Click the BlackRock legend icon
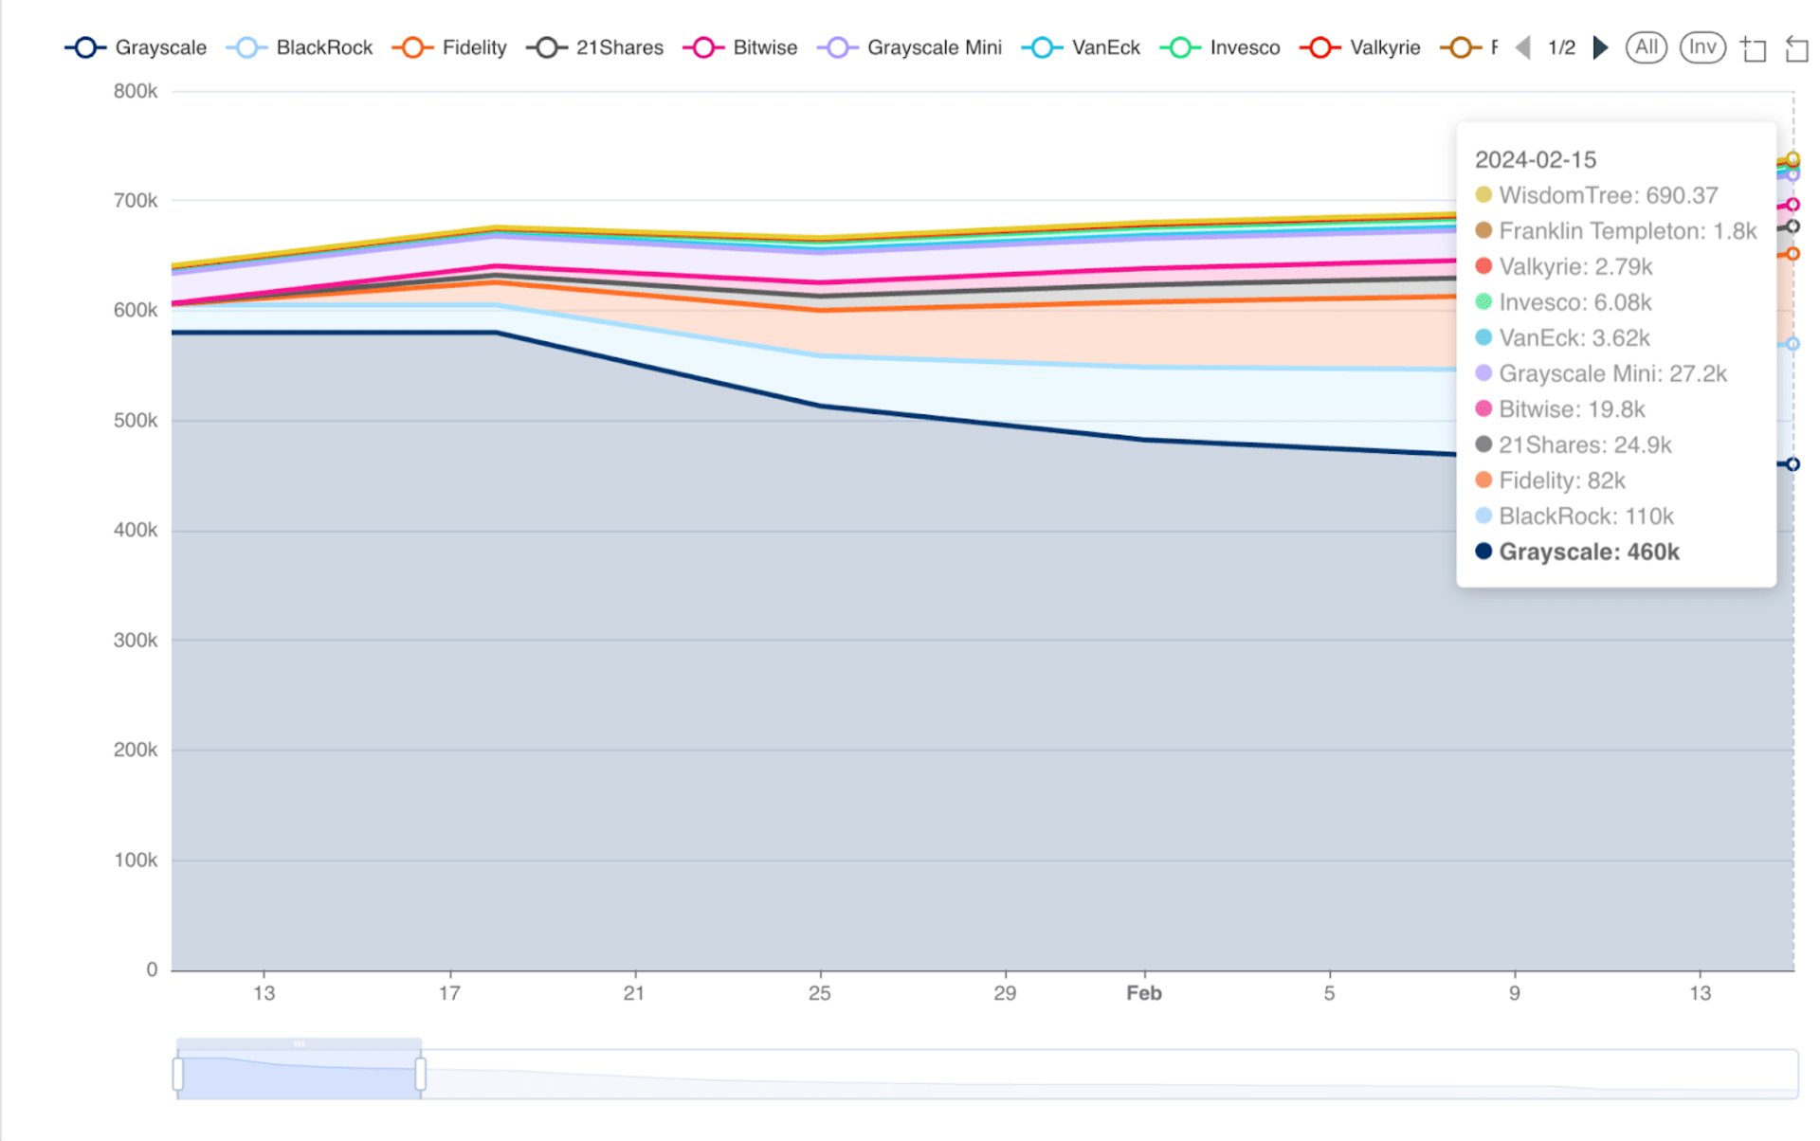The height and width of the screenshot is (1141, 1820). tap(248, 48)
